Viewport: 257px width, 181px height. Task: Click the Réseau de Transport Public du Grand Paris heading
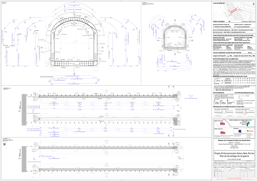pyautogui.click(x=234, y=140)
